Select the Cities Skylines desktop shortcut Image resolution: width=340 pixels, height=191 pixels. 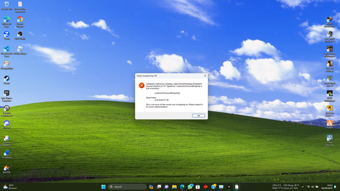[x=330, y=141]
